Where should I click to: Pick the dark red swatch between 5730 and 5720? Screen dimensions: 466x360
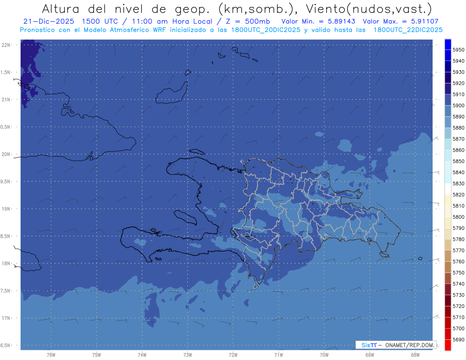click(x=448, y=301)
